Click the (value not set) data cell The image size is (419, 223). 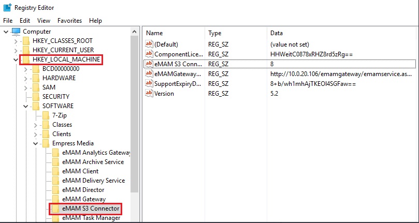[290, 44]
